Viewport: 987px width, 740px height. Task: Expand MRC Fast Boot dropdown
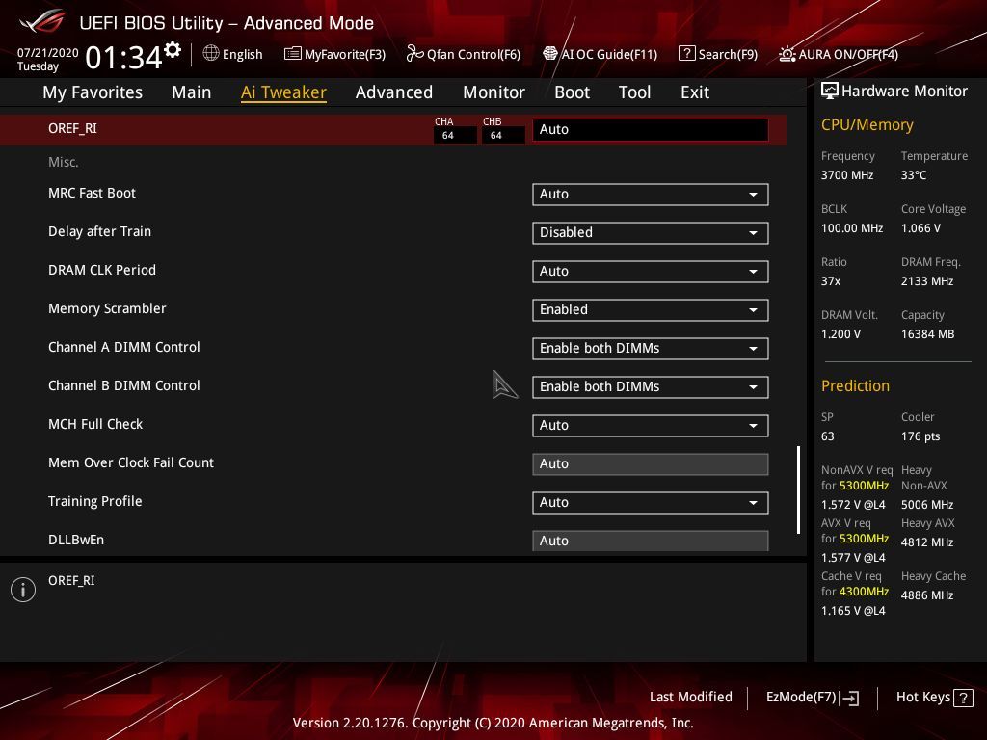point(651,195)
